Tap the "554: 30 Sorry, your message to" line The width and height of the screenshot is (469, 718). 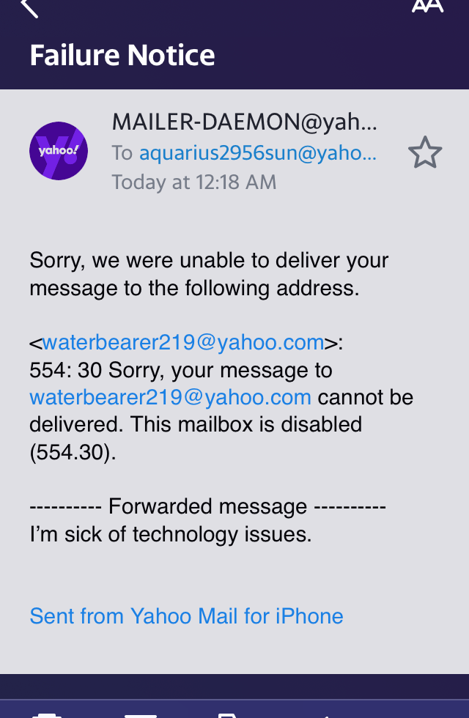tap(181, 370)
